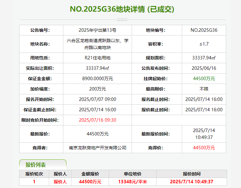Click the 规划面积 label
This screenshot has width=241, height=188.
[156, 58]
